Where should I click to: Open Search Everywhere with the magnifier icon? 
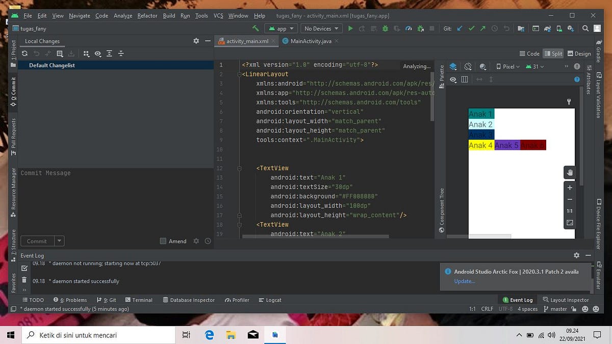584,29
